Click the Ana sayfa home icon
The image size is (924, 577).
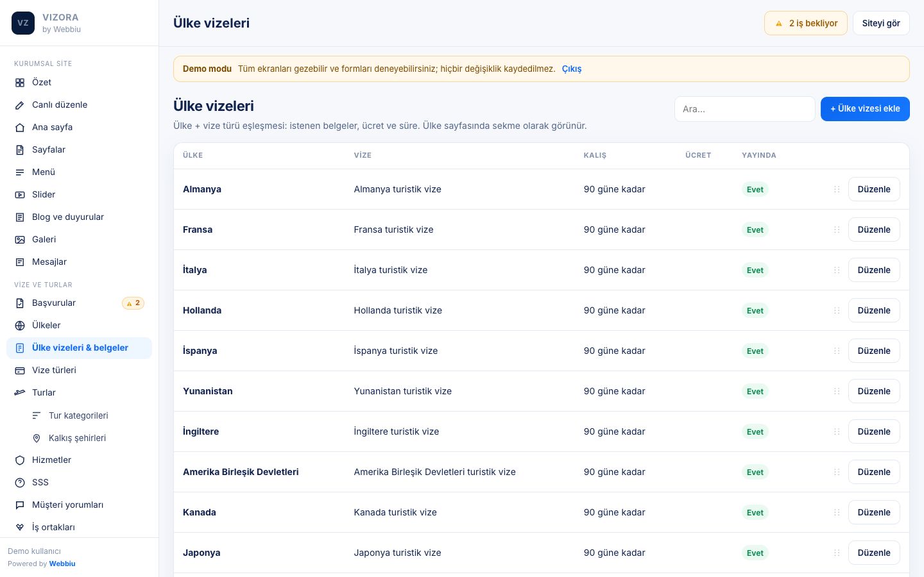(x=20, y=128)
